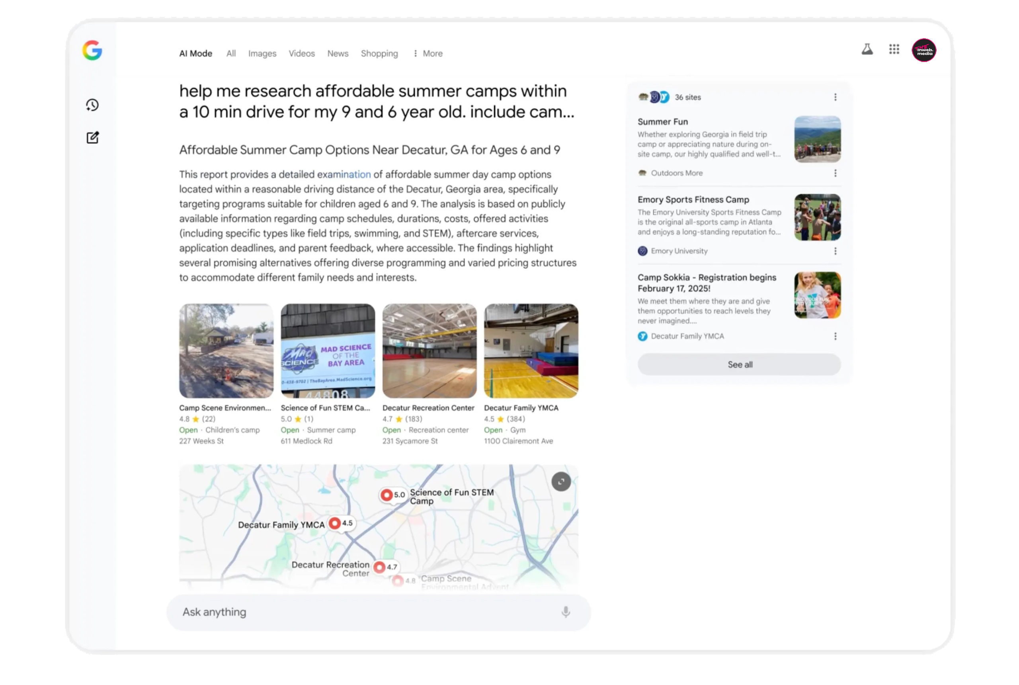Activate voice search microphone

tap(565, 612)
